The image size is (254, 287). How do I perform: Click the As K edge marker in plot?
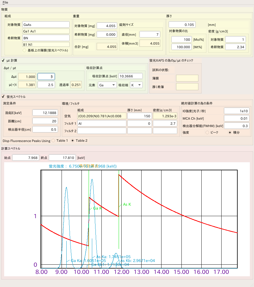point(127,205)
